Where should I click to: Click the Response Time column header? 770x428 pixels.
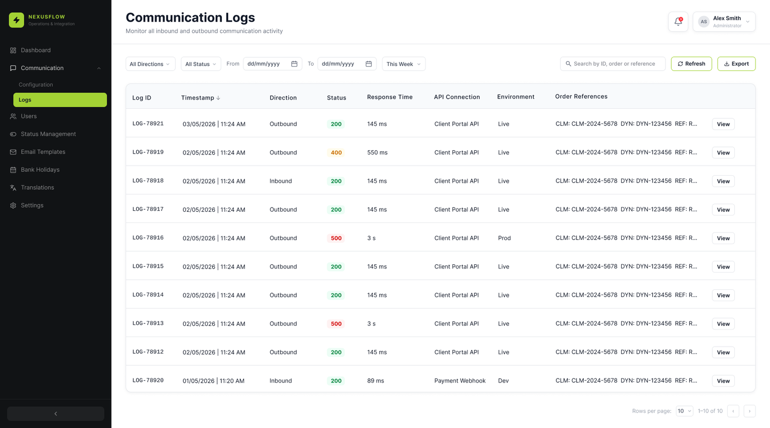[x=390, y=97]
